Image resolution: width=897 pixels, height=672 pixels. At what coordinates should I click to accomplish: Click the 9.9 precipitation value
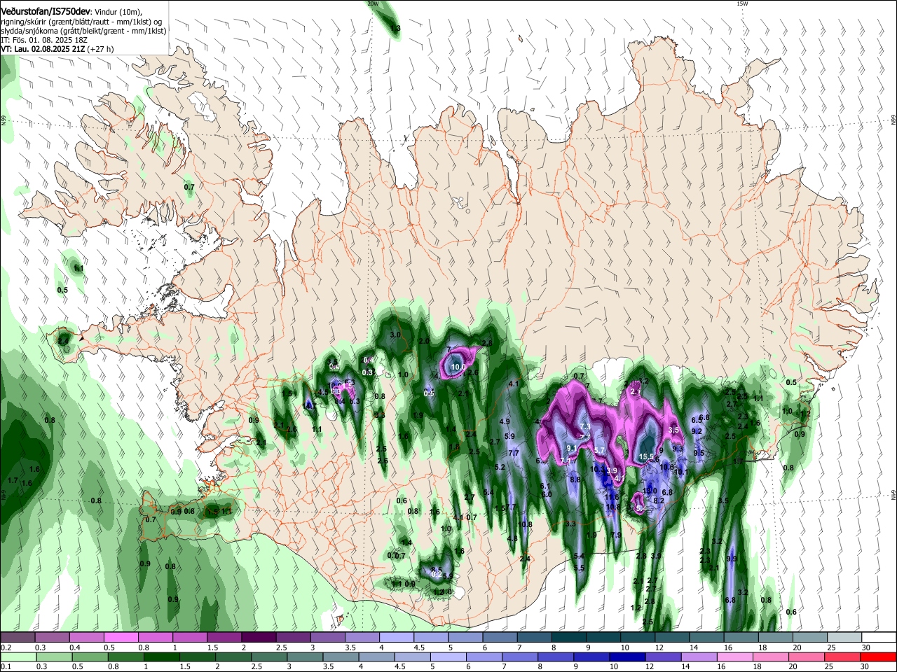click(732, 559)
